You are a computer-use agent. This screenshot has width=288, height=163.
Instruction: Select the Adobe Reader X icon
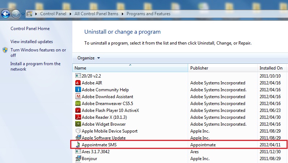(78, 117)
